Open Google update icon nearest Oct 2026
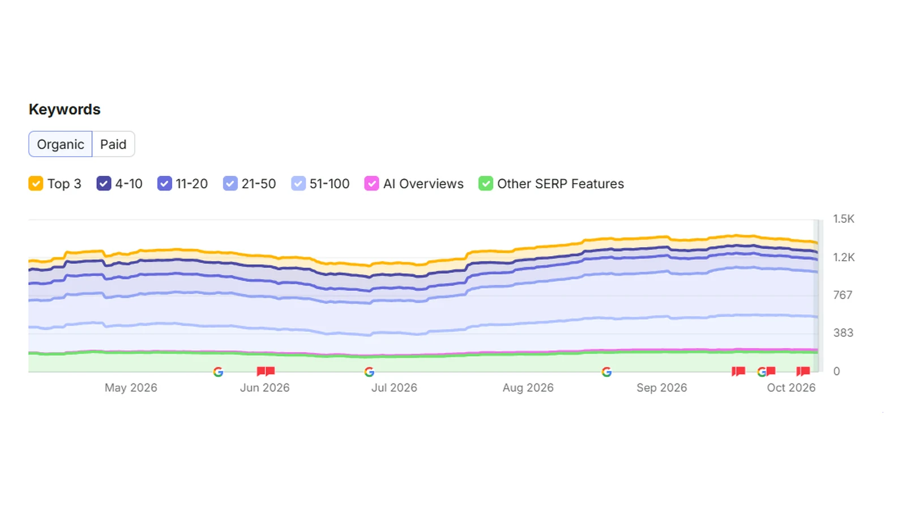Image resolution: width=906 pixels, height=509 pixels. (762, 372)
